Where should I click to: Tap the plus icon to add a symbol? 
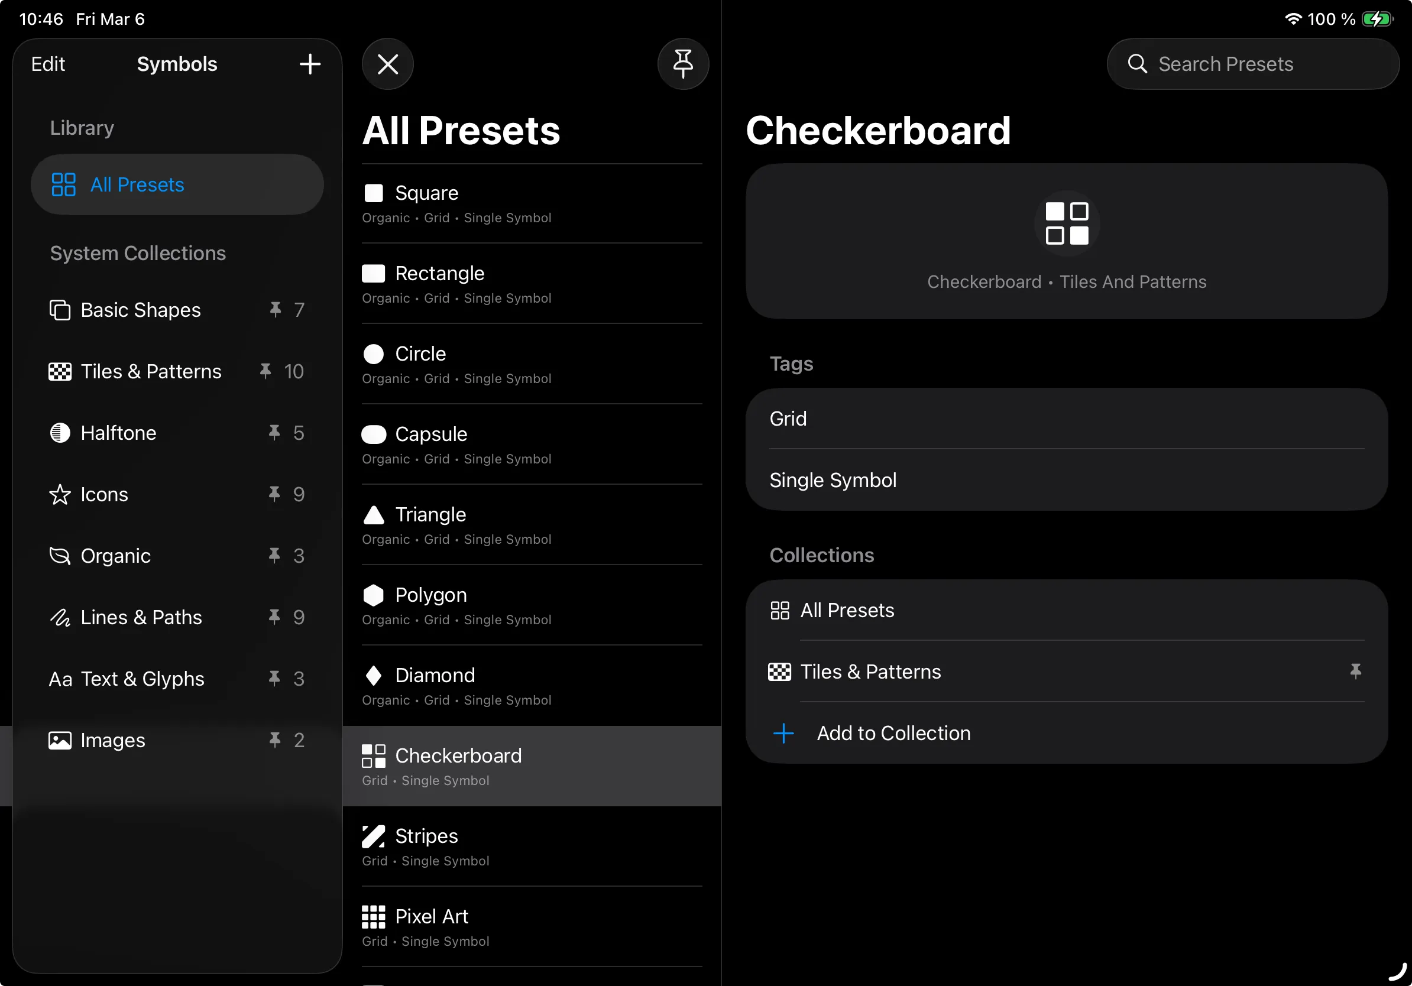pyautogui.click(x=310, y=63)
